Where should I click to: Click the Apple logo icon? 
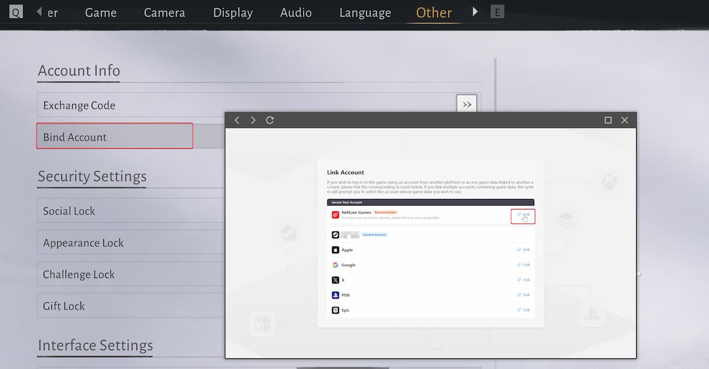pyautogui.click(x=336, y=250)
